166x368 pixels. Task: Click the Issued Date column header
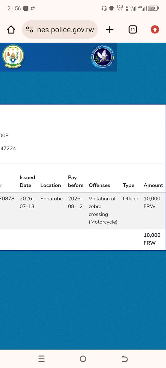27,181
